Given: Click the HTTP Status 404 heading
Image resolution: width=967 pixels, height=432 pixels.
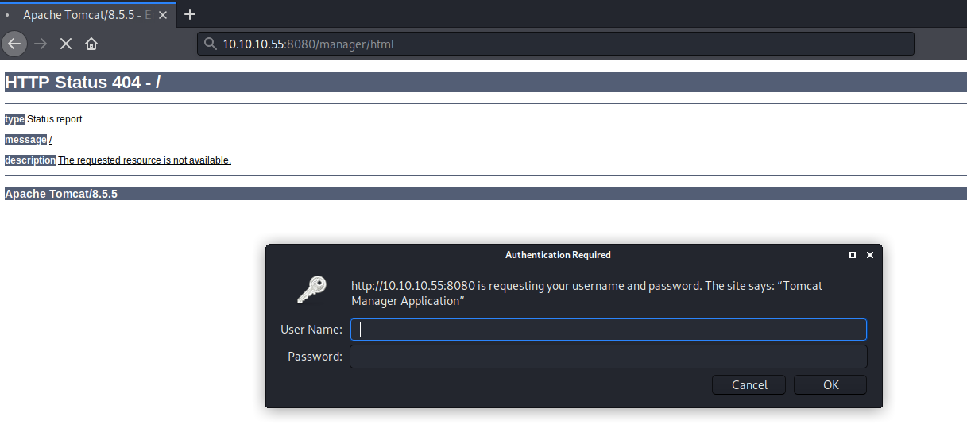Looking at the screenshot, I should click(x=83, y=82).
